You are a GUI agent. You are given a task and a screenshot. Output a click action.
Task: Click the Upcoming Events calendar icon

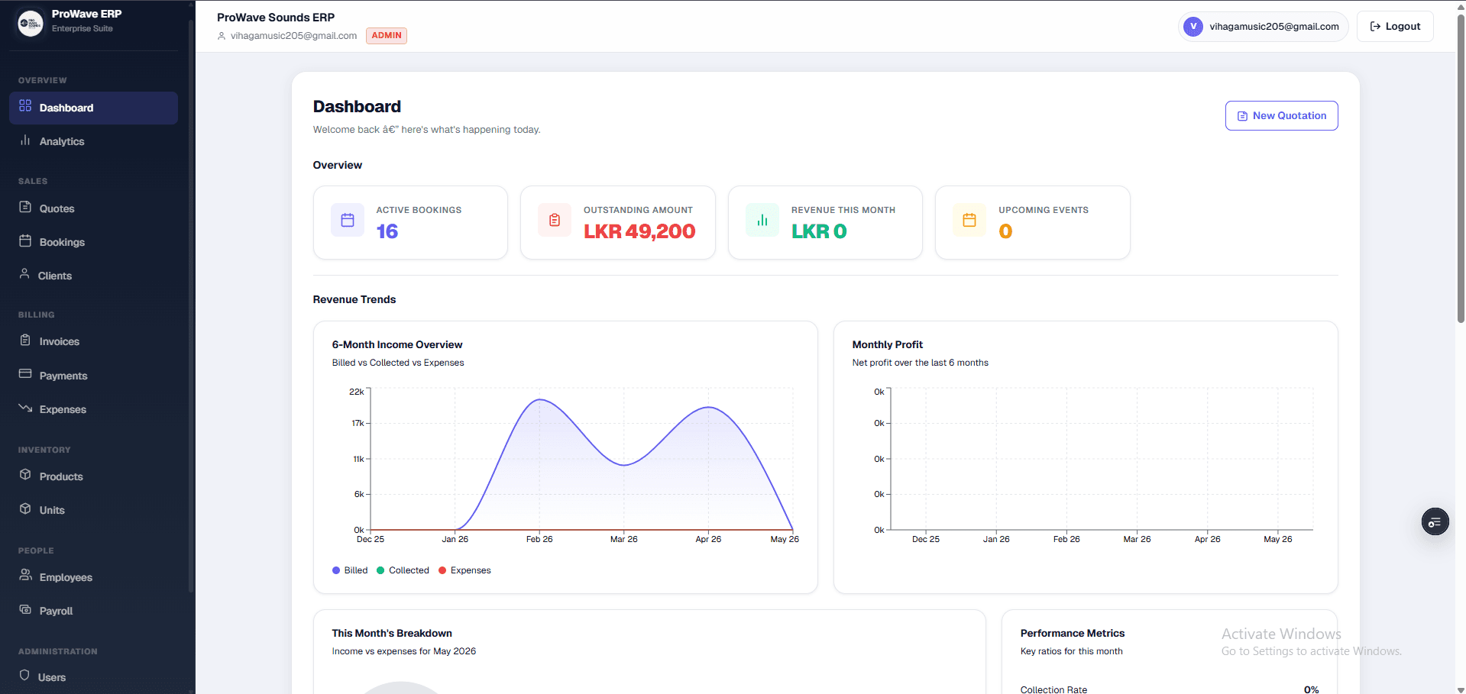point(969,220)
